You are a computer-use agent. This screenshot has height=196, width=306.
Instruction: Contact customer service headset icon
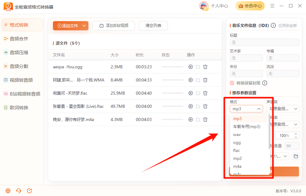pos(19,191)
